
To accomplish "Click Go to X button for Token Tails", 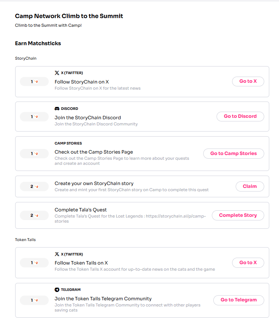I will coord(248,263).
